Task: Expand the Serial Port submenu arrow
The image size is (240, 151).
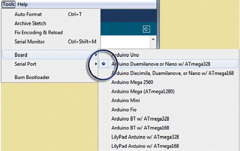Action: pyautogui.click(x=96, y=64)
